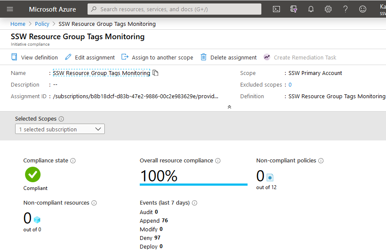The image size is (386, 252).
Task: Select Assign to another scope
Action: (x=157, y=57)
